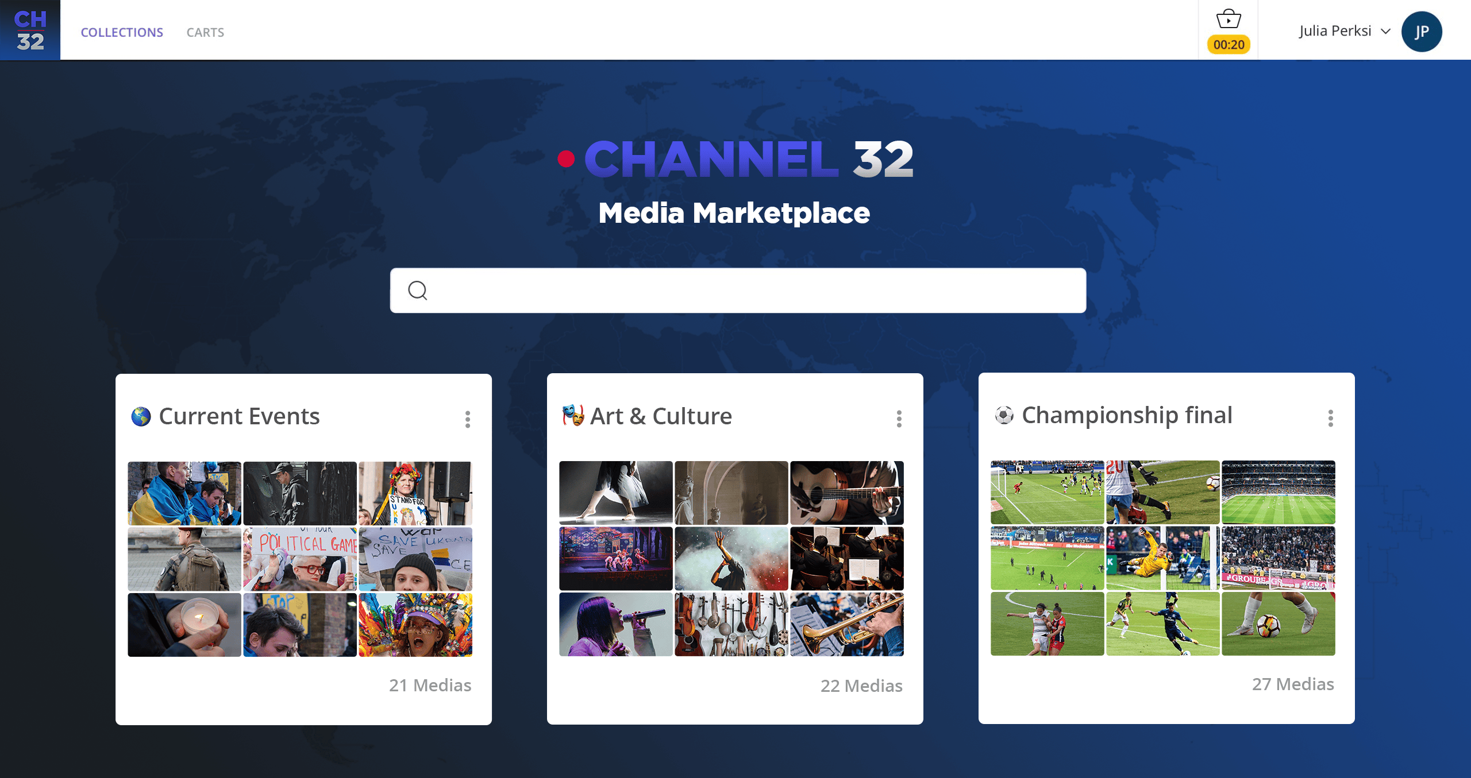Open the Art & Culture collection title

(661, 416)
